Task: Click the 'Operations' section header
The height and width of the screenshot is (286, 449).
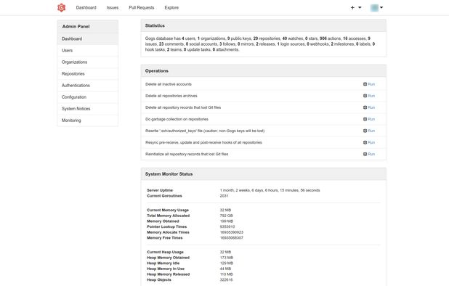Action: pos(157,71)
